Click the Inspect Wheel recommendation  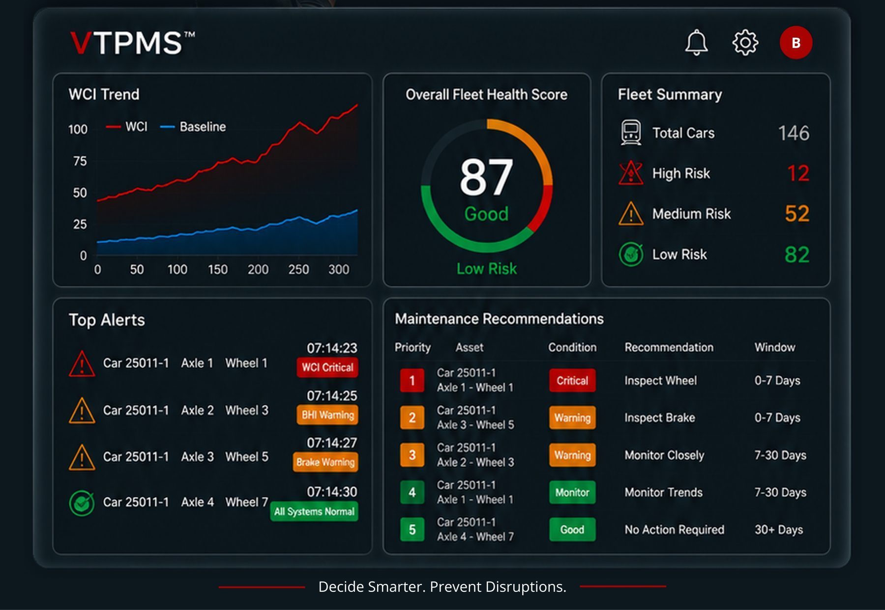[x=660, y=381]
